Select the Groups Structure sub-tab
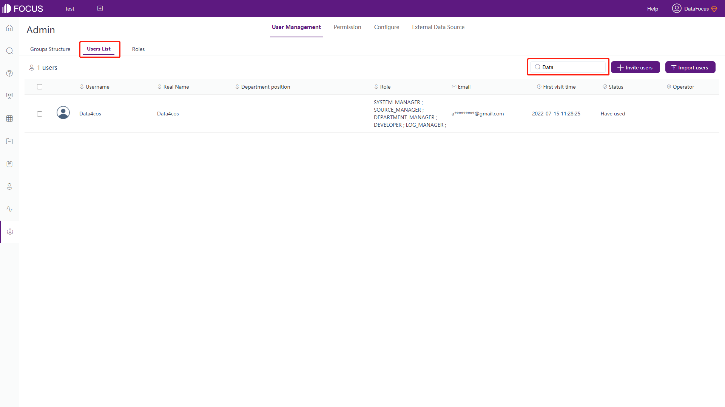The image size is (725, 407). coord(50,49)
